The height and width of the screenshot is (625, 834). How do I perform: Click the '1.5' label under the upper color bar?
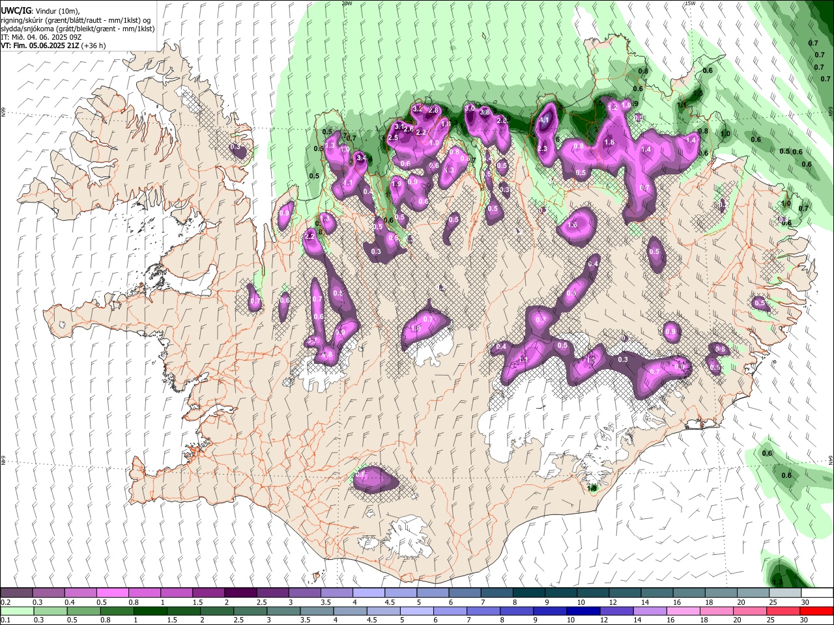click(x=197, y=602)
